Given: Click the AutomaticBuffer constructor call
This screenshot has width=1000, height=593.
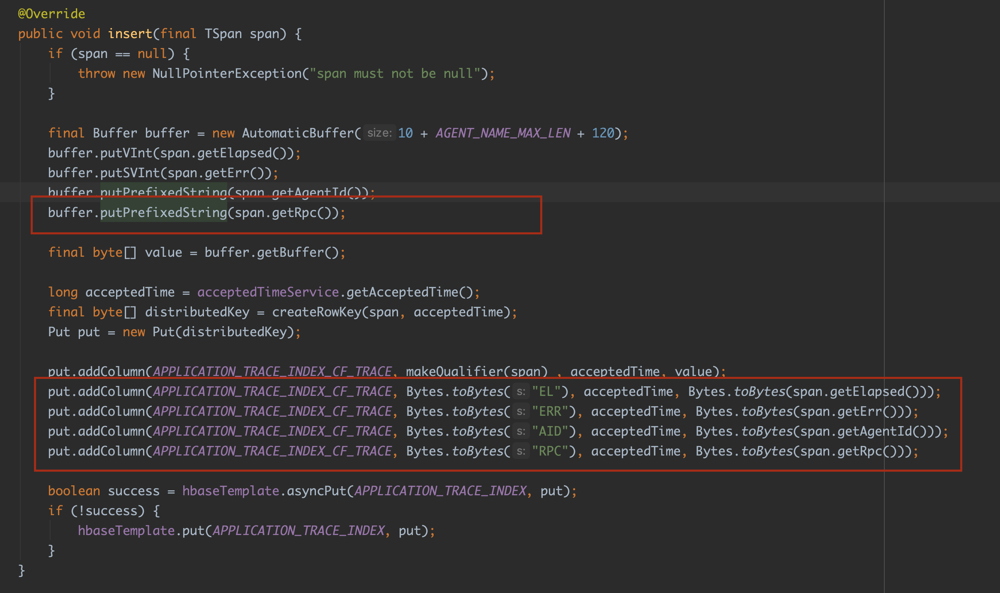Looking at the screenshot, I should (x=298, y=133).
